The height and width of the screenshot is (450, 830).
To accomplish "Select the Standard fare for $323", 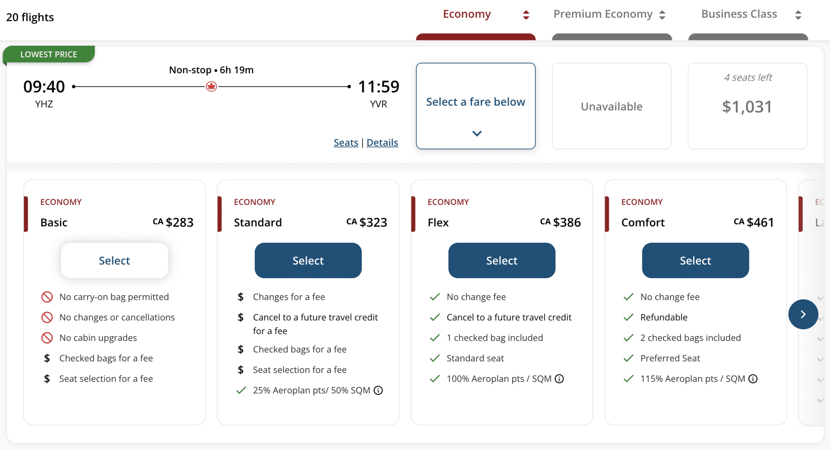I will pyautogui.click(x=308, y=260).
